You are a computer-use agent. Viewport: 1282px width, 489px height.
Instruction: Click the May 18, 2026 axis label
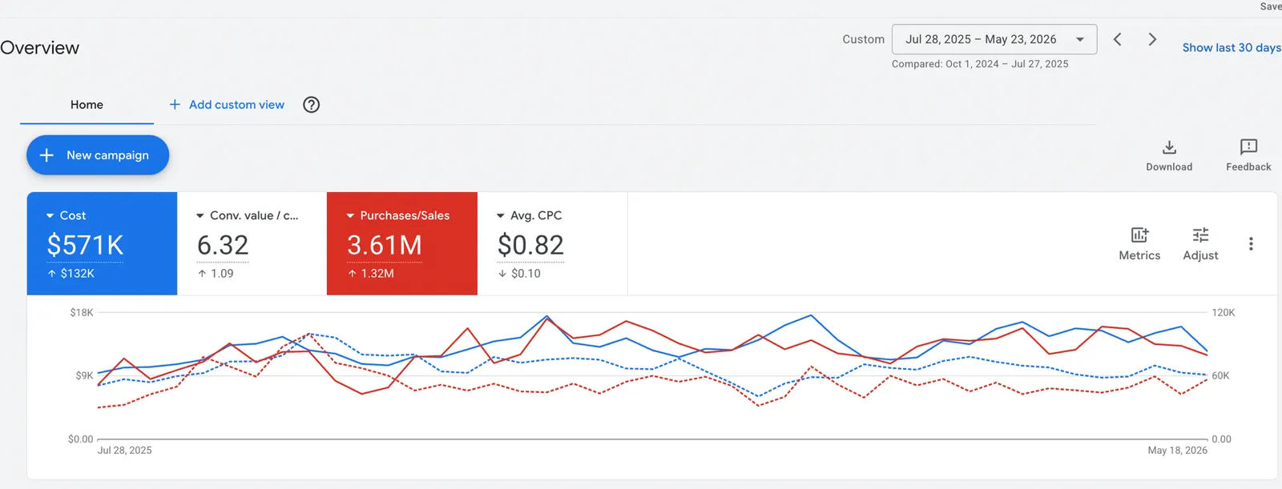1177,451
